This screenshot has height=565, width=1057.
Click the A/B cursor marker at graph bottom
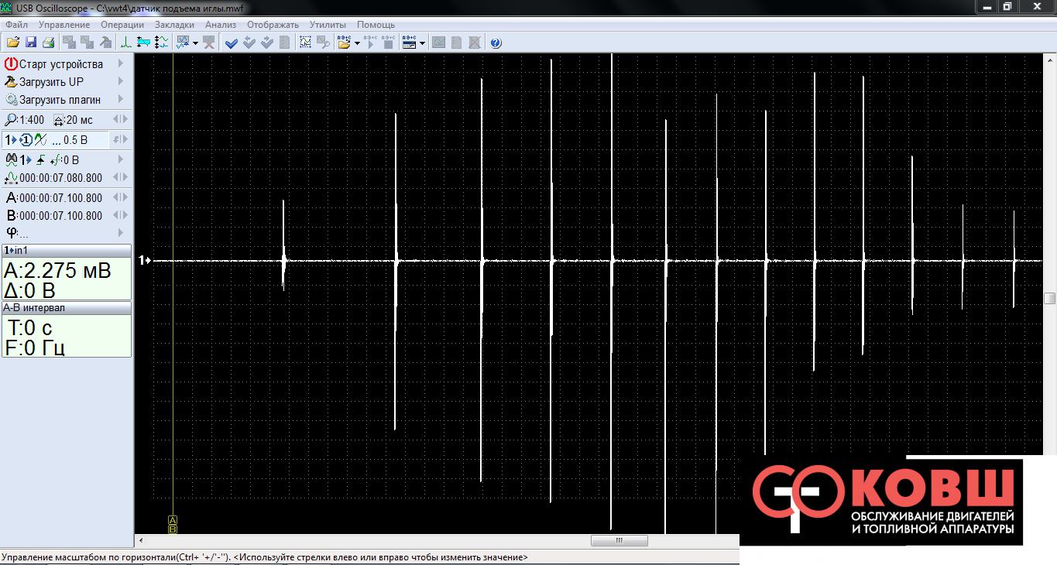click(x=173, y=524)
